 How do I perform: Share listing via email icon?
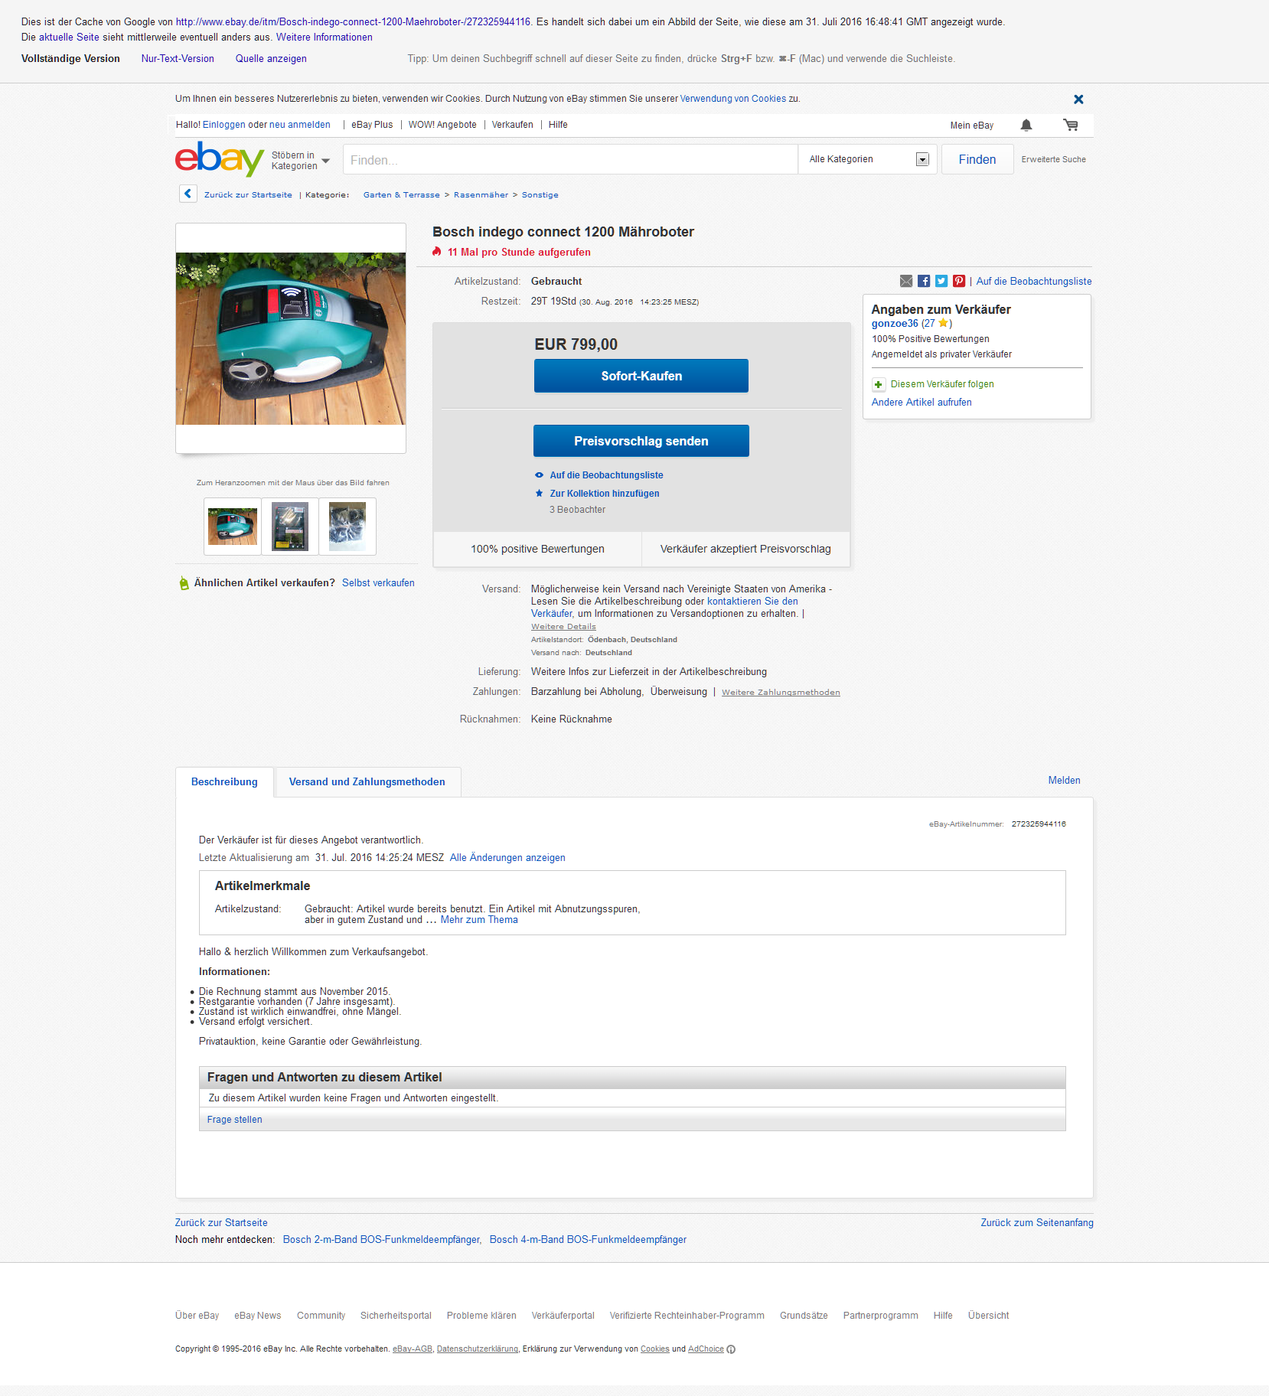pos(906,281)
